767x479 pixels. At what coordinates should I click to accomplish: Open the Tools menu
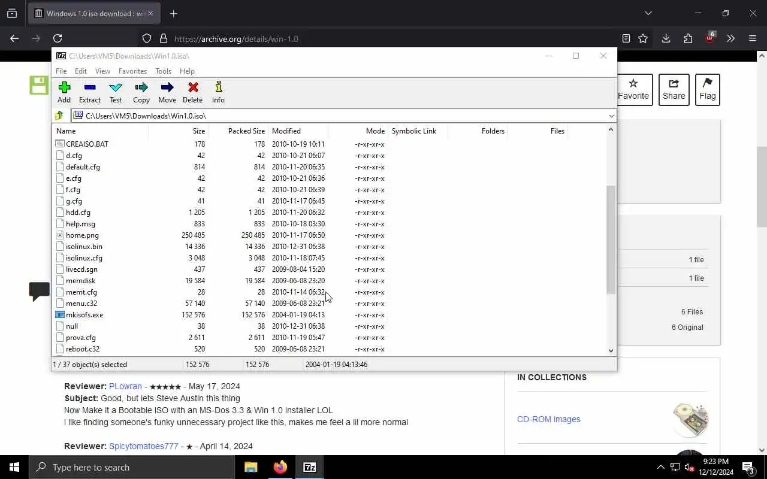(x=163, y=71)
